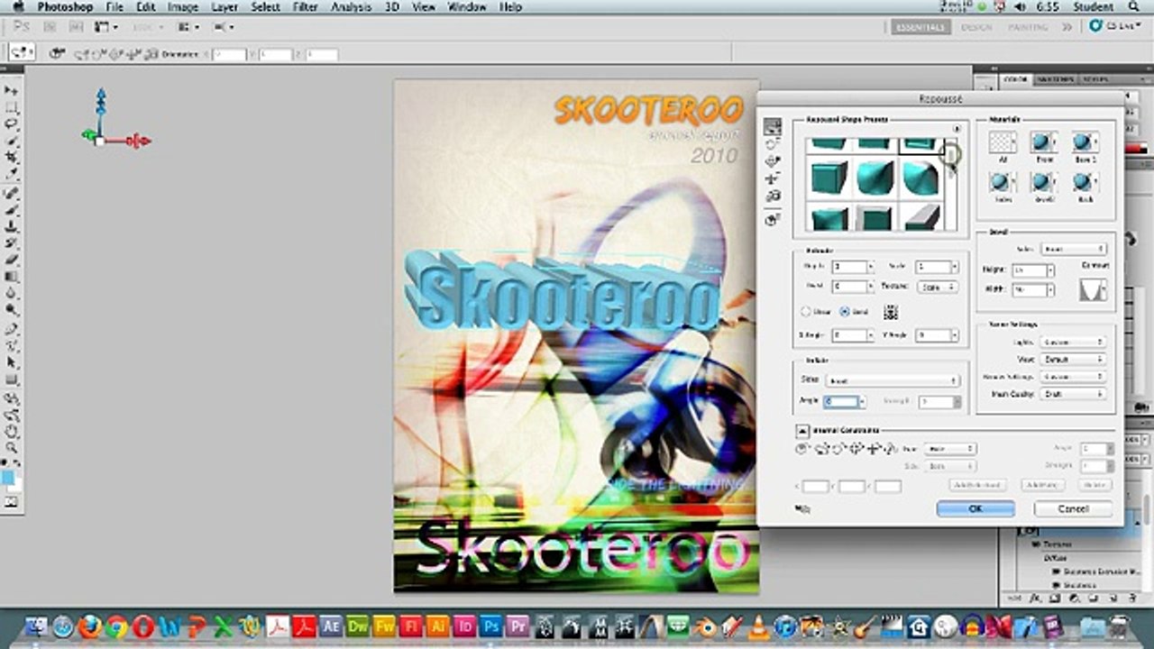The height and width of the screenshot is (649, 1154).
Task: Switch to the Painting workspace
Action: 1028,27
